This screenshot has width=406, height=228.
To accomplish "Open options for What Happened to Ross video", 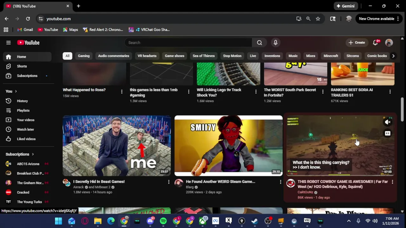I will click(x=121, y=92).
